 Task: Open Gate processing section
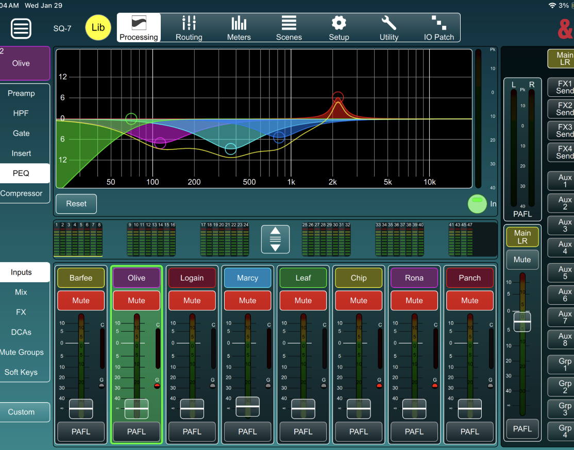click(x=21, y=133)
